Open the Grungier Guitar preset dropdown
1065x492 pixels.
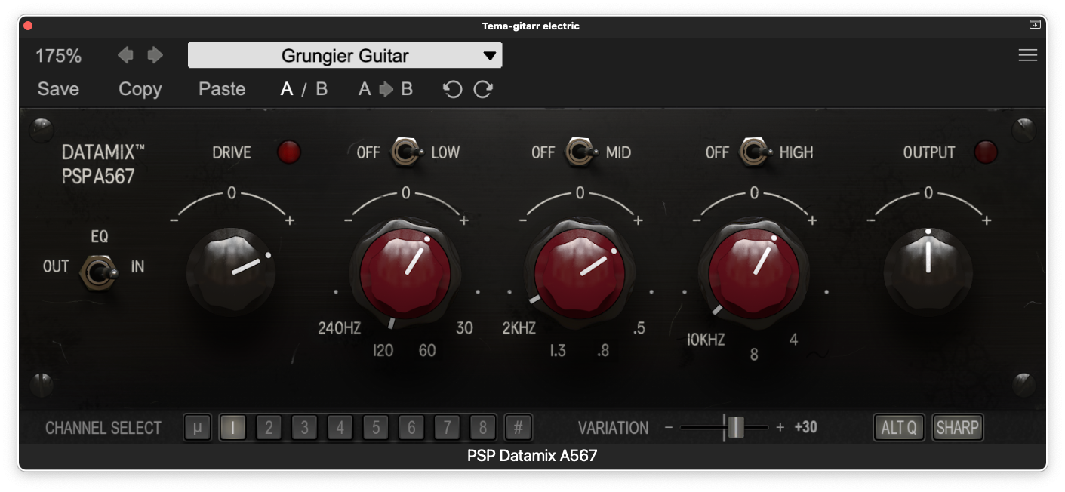click(345, 55)
